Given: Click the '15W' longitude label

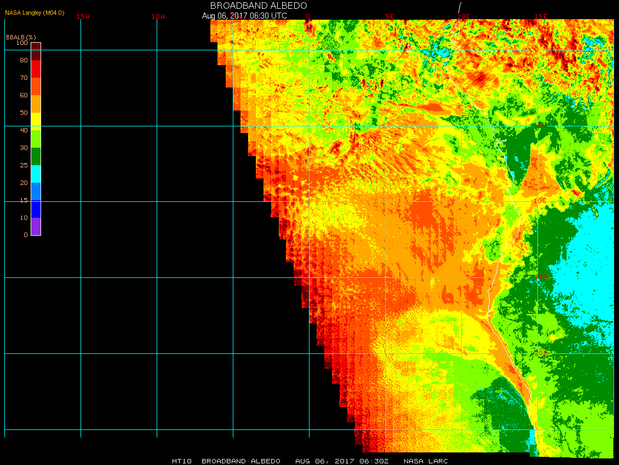Looking at the screenshot, I should pos(83,16).
